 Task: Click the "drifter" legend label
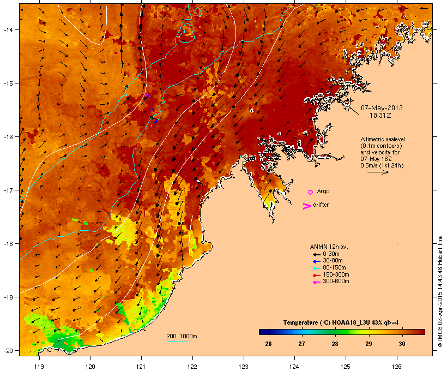321,205
